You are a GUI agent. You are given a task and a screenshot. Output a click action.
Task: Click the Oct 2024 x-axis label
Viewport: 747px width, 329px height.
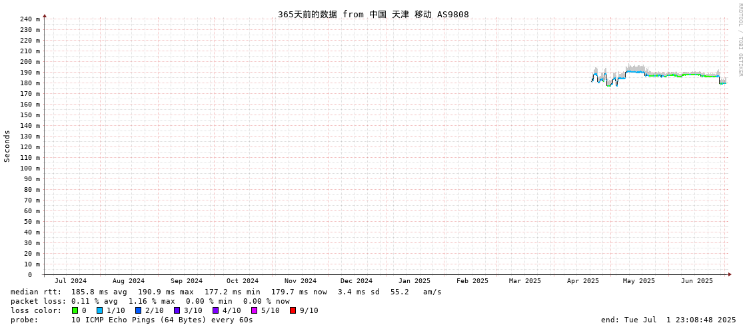[243, 281]
